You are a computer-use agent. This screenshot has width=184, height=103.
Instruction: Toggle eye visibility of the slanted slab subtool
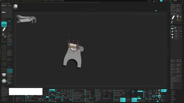181,31
